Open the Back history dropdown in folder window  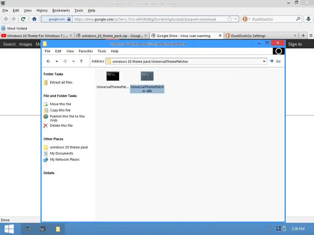[57, 61]
